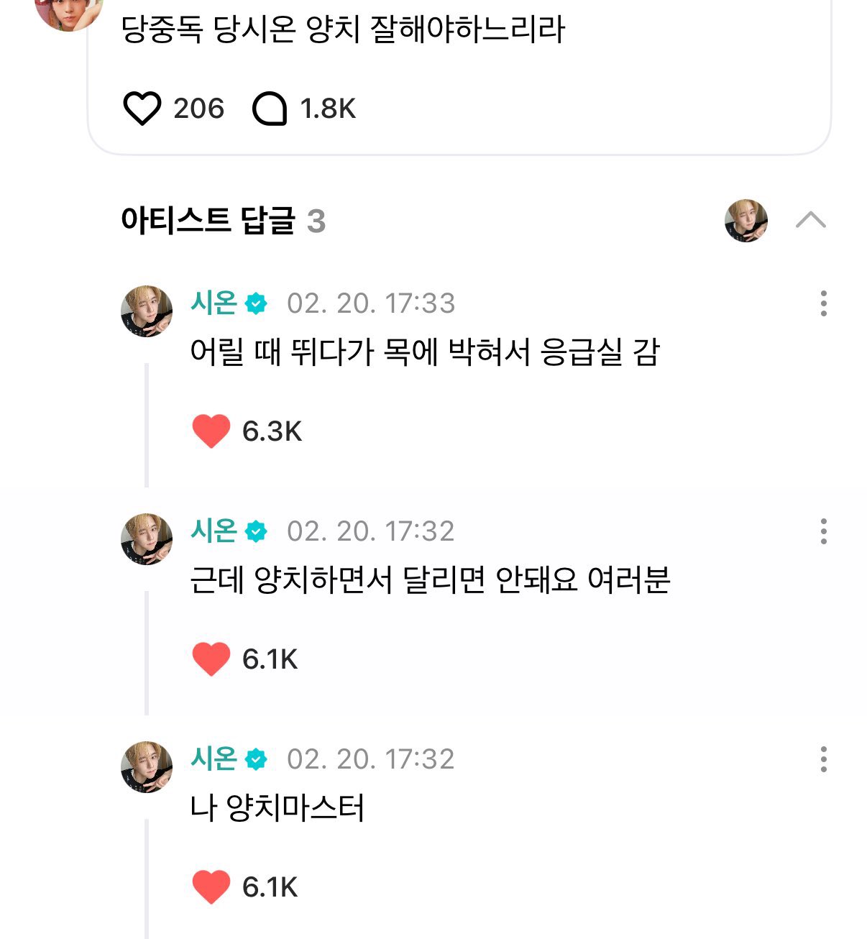Screen dimensions: 867x939
Task: Tap verified badge on '나 양치마스터' reply
Action: pyautogui.click(x=256, y=759)
